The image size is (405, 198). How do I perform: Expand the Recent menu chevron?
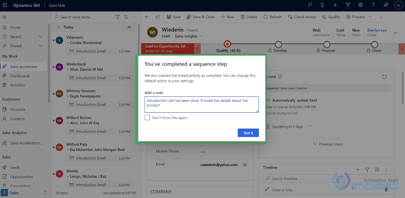coord(41,37)
